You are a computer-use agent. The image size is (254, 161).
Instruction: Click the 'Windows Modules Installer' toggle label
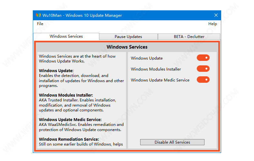click(156, 69)
